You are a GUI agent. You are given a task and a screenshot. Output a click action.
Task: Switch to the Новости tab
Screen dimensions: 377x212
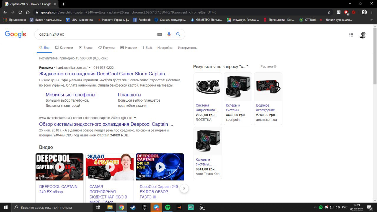129,48
